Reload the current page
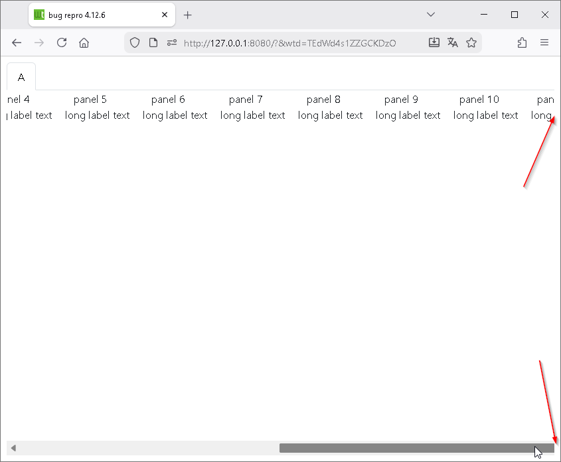561x462 pixels. pyautogui.click(x=62, y=42)
